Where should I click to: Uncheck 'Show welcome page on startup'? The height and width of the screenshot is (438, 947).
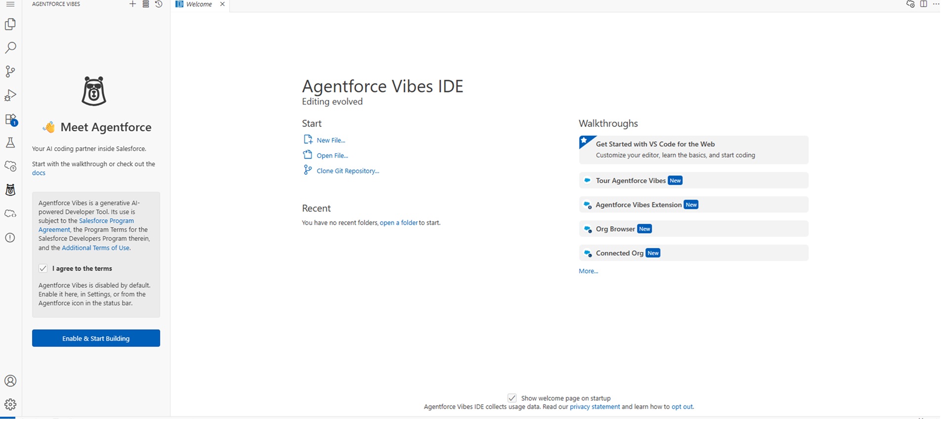[512, 398]
